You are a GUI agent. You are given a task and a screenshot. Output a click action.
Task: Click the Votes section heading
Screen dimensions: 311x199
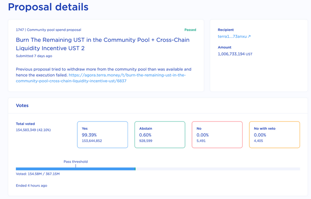coord(22,105)
